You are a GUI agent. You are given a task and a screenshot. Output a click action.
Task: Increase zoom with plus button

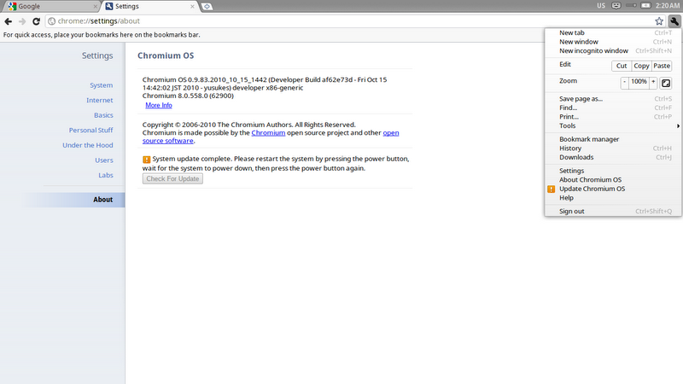pyautogui.click(x=653, y=83)
